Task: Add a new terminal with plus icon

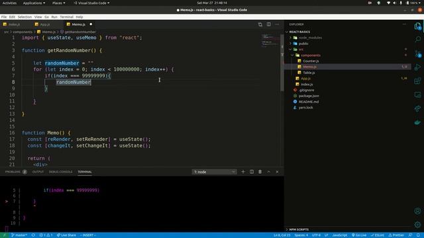Action: (243, 172)
